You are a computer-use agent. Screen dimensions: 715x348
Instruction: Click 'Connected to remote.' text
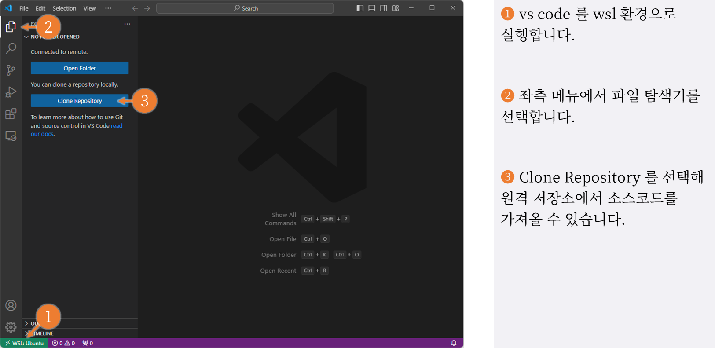pos(59,52)
